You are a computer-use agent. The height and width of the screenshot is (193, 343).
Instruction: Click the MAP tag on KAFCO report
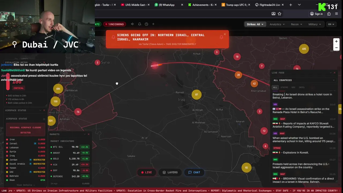click(282, 119)
